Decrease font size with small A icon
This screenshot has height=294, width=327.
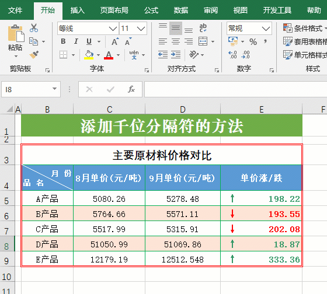[x=128, y=41]
